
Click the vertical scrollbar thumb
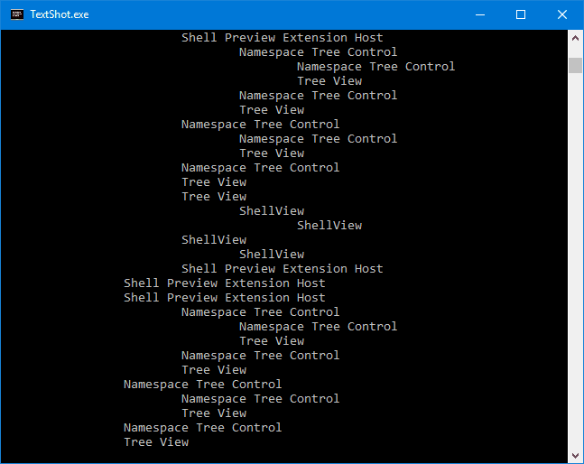coord(575,64)
